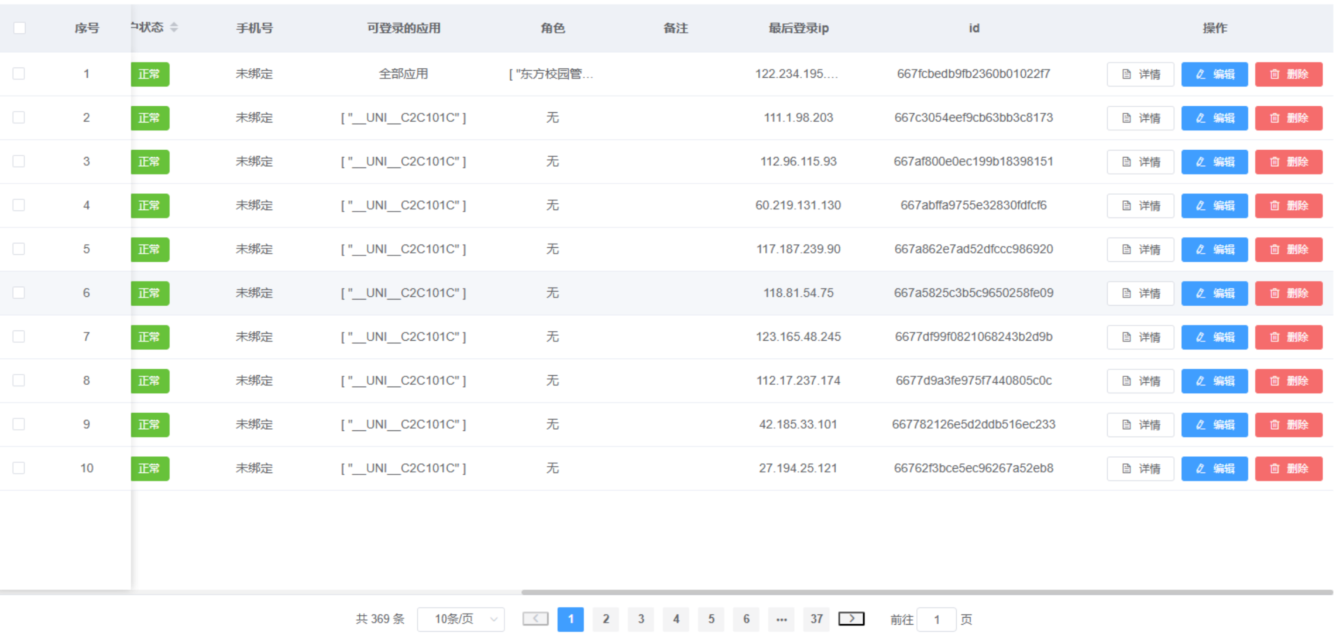Click the 可登录的应用 column header
The height and width of the screenshot is (640, 1343).
tap(403, 28)
